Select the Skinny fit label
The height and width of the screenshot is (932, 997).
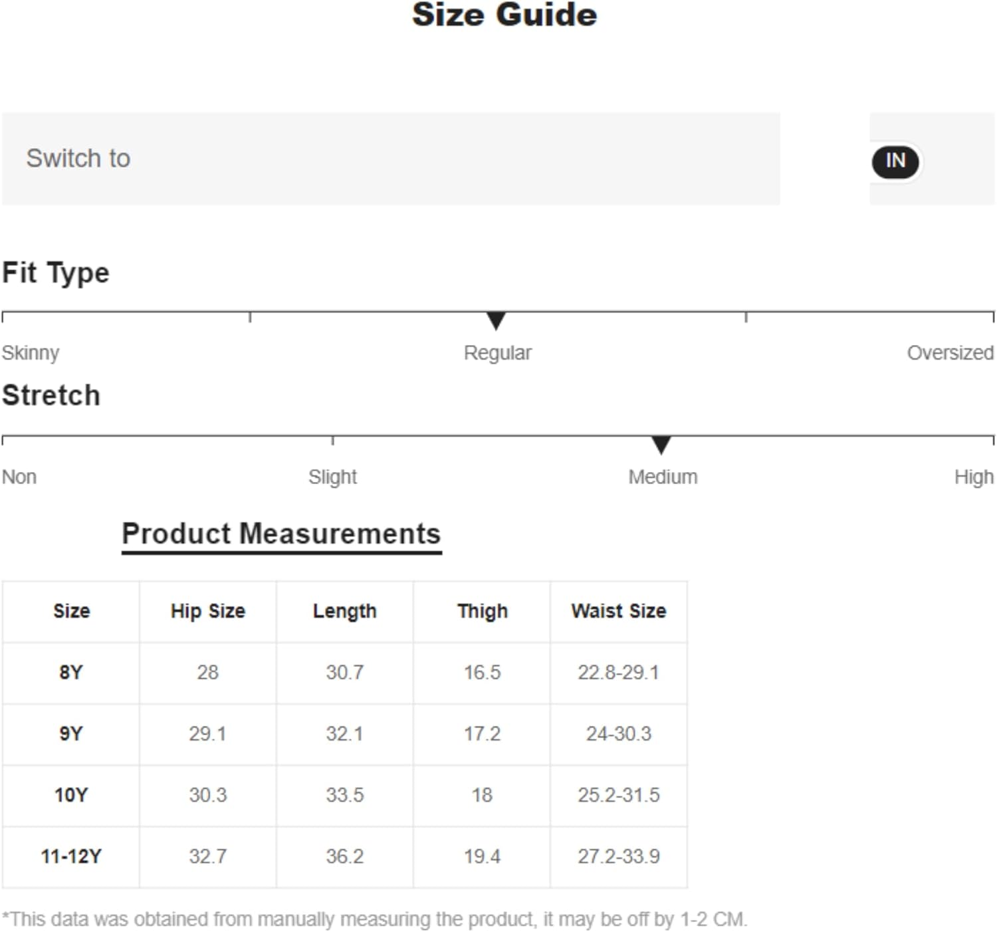click(x=31, y=352)
